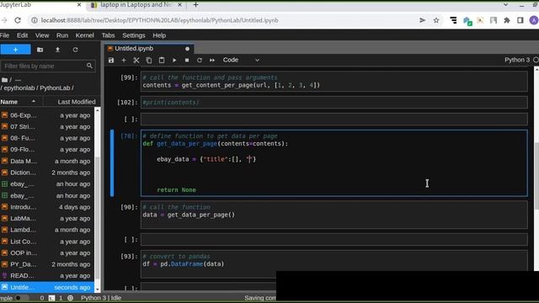Image resolution: width=539 pixels, height=303 pixels.
Task: Open OOP in... notebook in file list
Action: pyautogui.click(x=47, y=252)
